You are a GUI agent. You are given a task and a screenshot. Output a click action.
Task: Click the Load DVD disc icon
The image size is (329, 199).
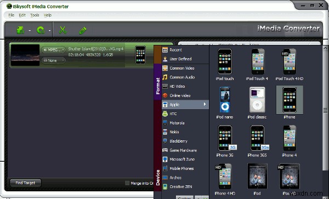41,30
